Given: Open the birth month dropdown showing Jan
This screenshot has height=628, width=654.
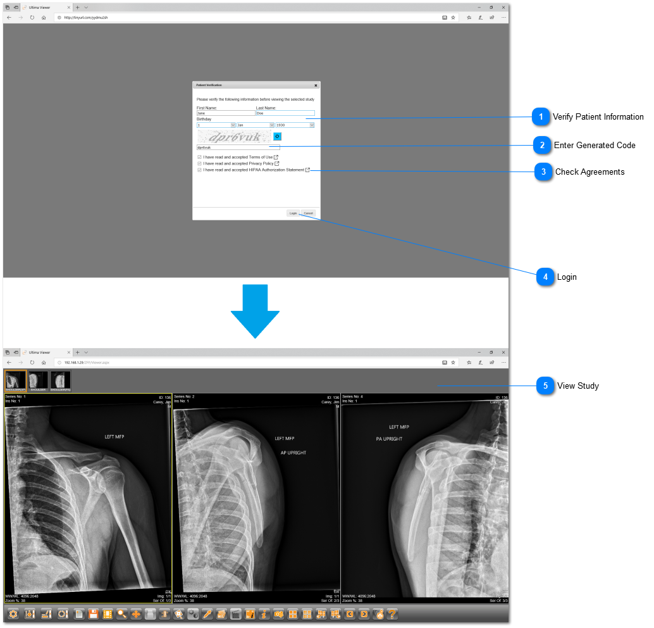Looking at the screenshot, I should click(x=254, y=125).
